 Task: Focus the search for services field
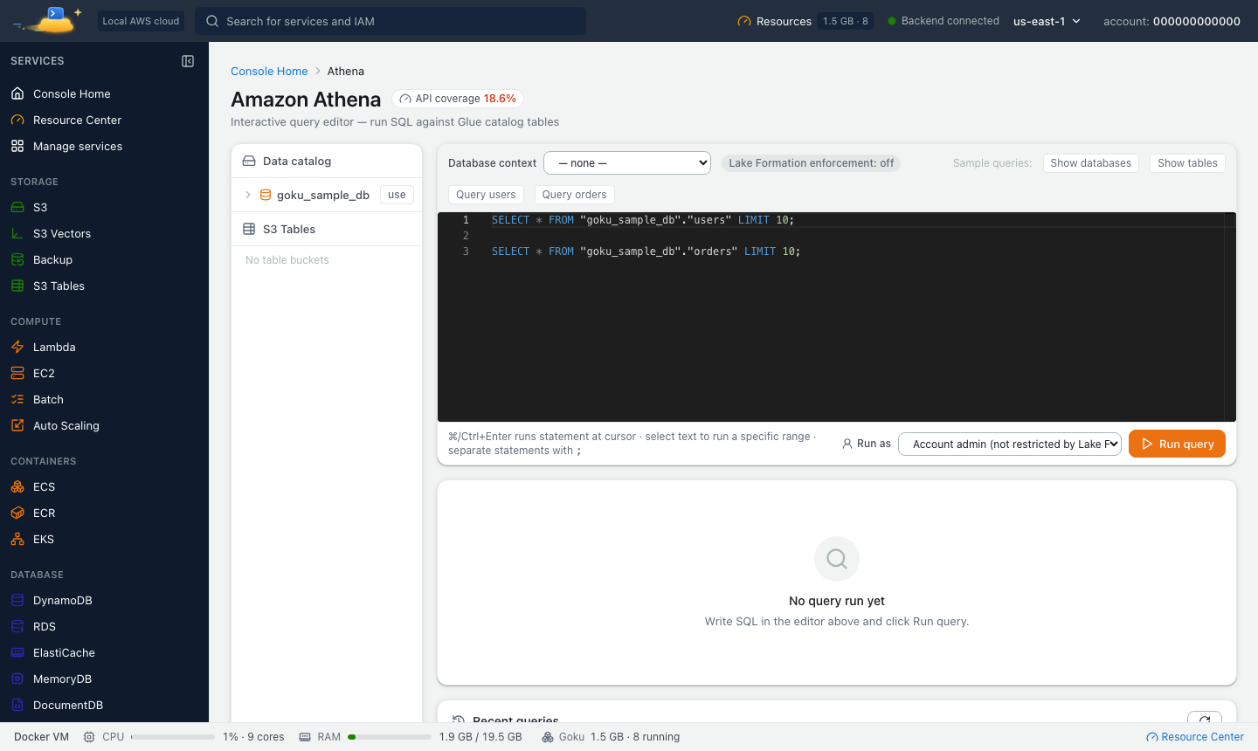pyautogui.click(x=391, y=21)
